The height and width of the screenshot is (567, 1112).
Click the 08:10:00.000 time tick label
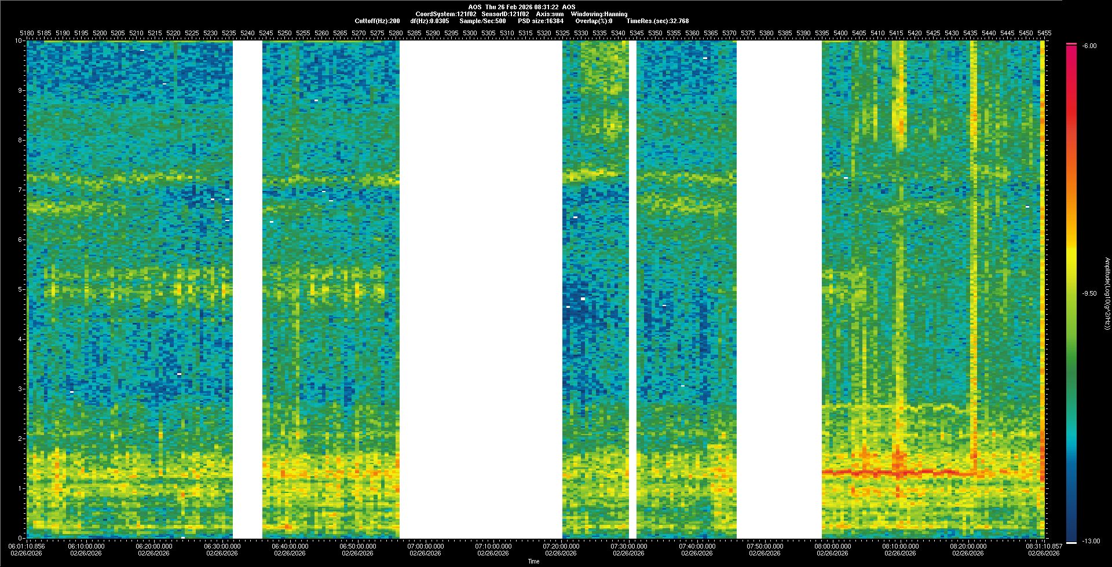[x=900, y=546]
